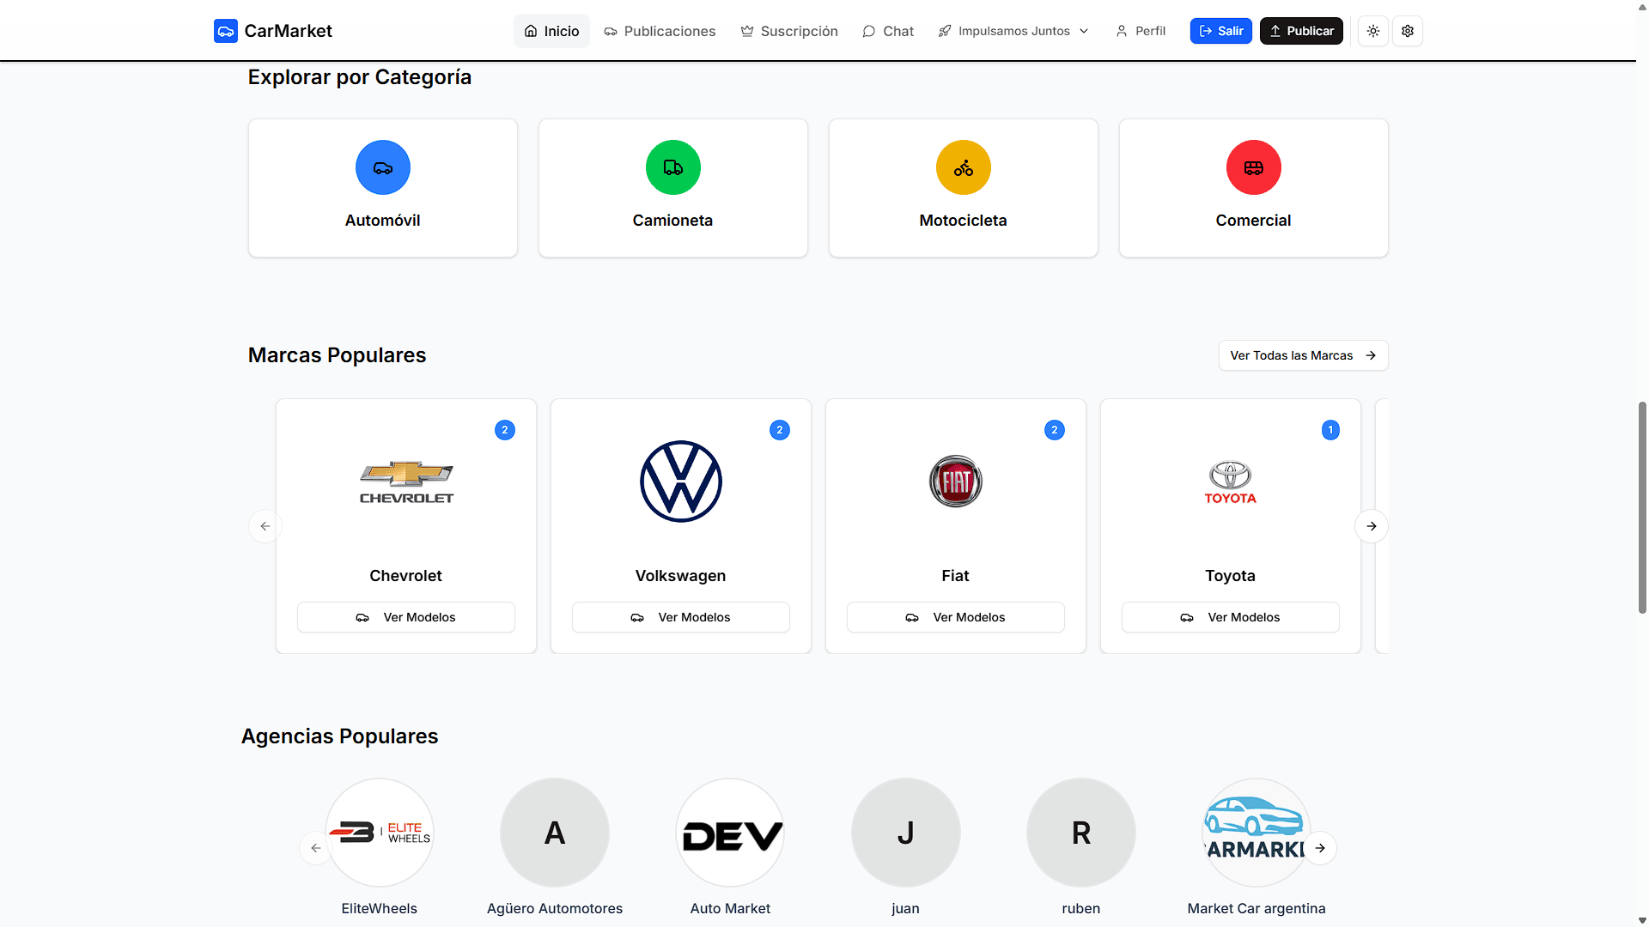1649x927 pixels.
Task: Click the Automóvil category label
Action: click(x=383, y=221)
